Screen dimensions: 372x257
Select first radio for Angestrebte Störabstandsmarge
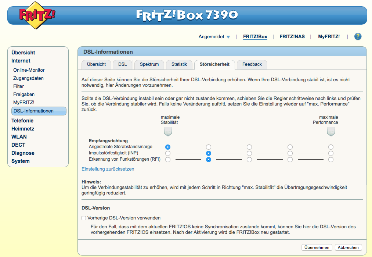[168, 147]
